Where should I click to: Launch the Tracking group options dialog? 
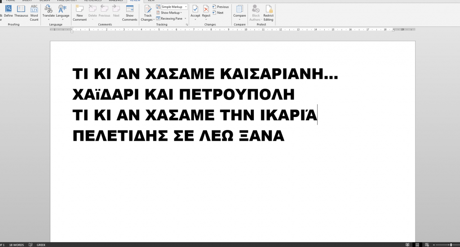tap(187, 25)
